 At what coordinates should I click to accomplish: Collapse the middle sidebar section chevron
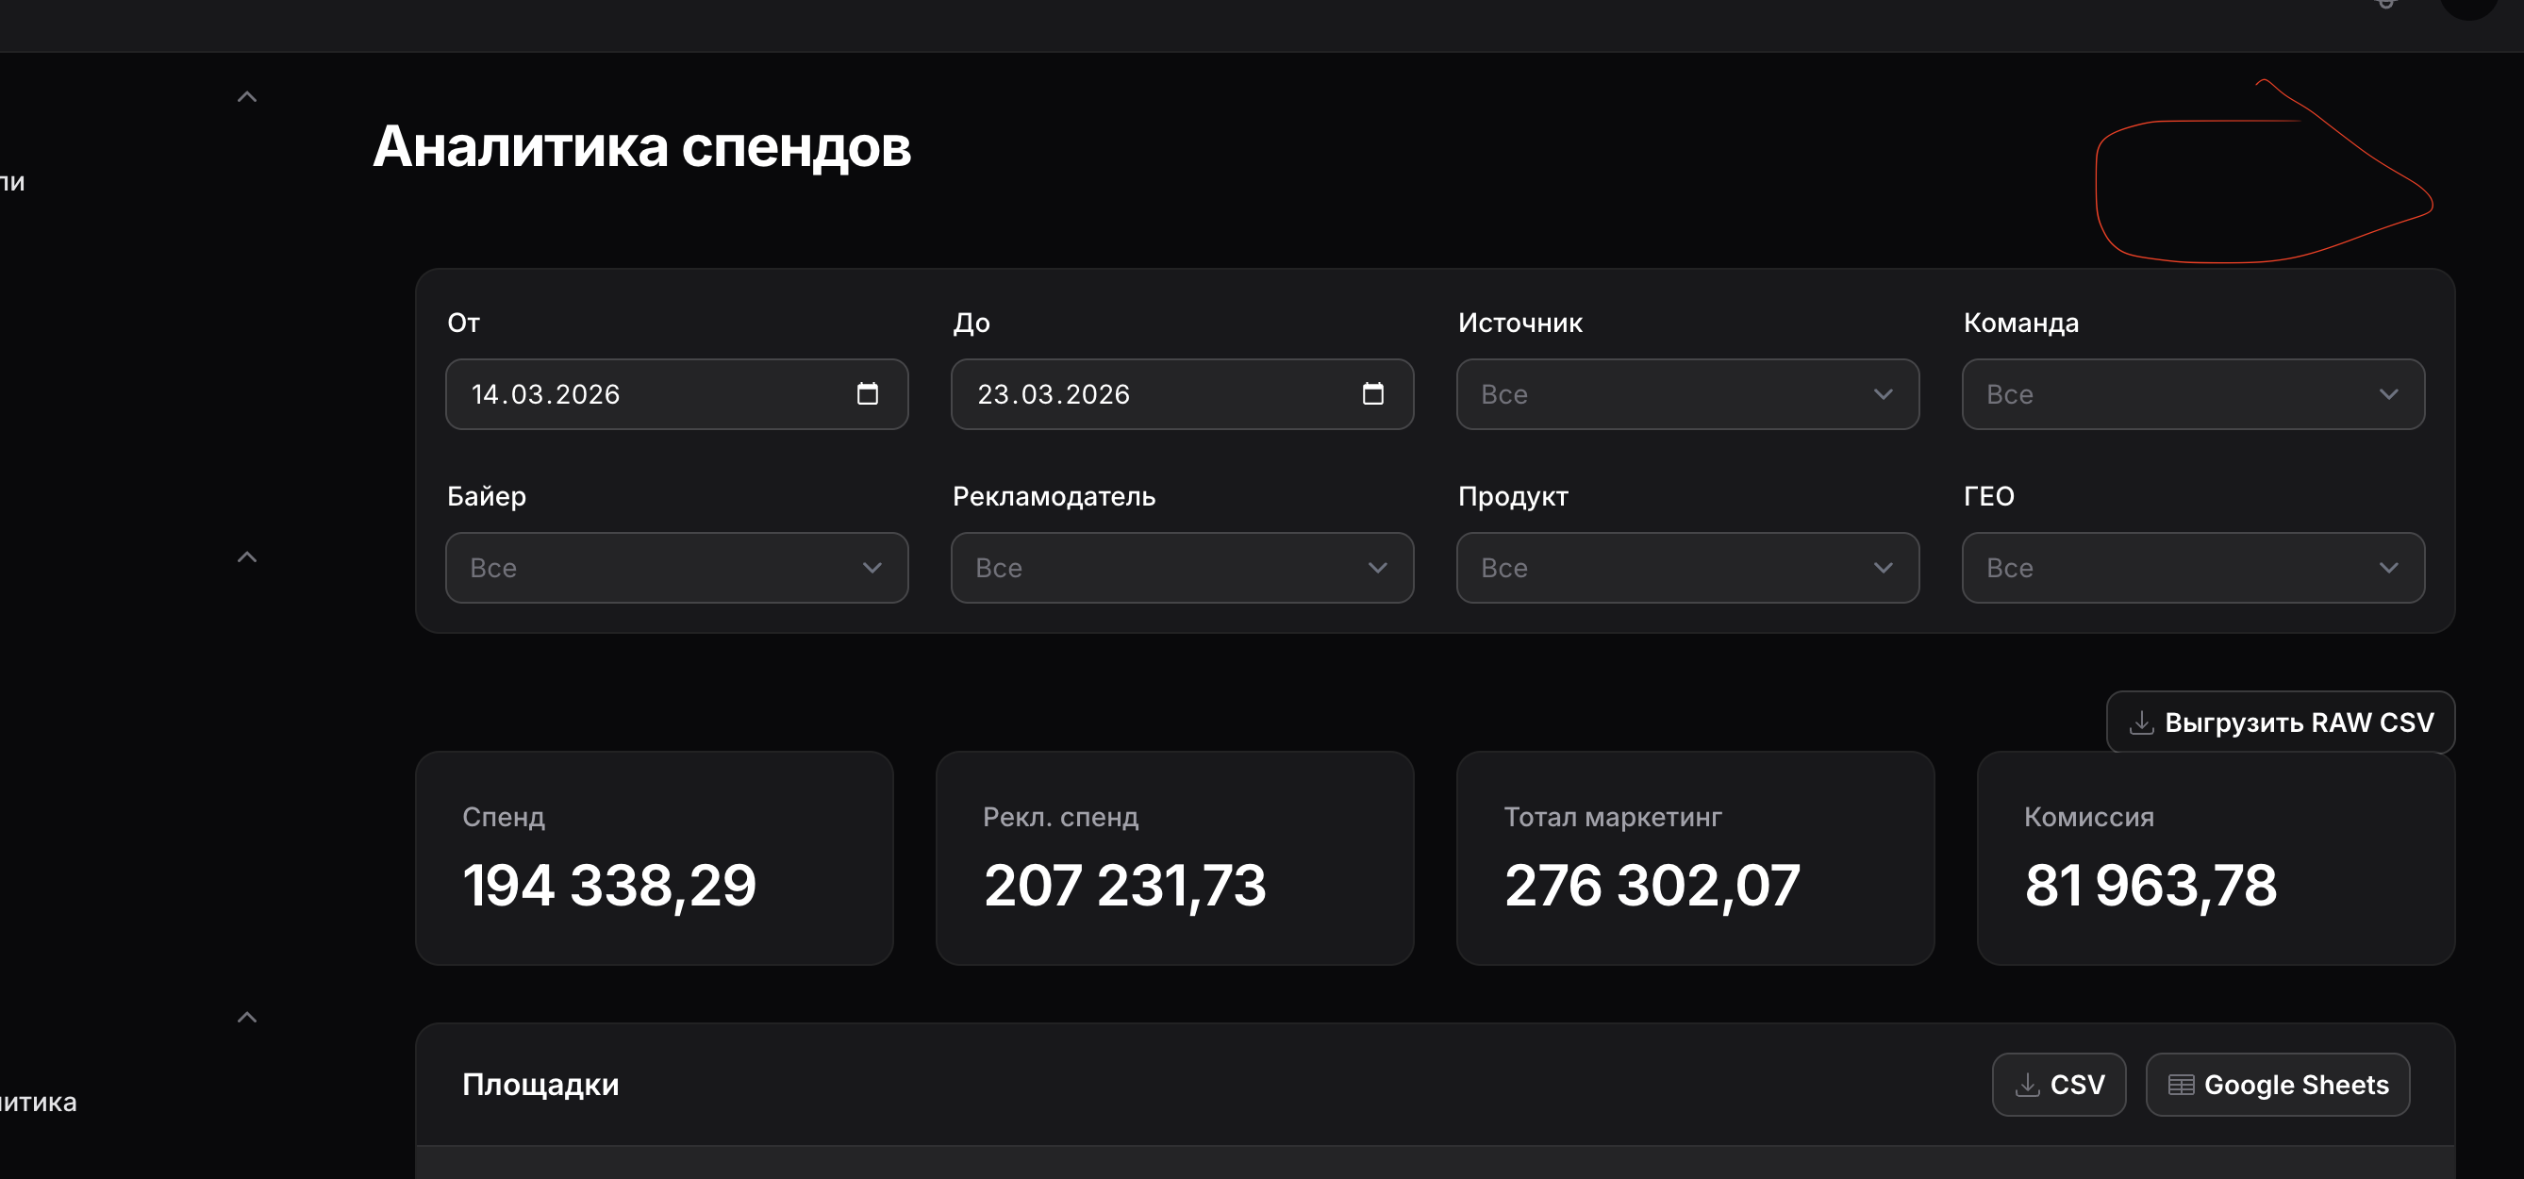click(x=247, y=556)
